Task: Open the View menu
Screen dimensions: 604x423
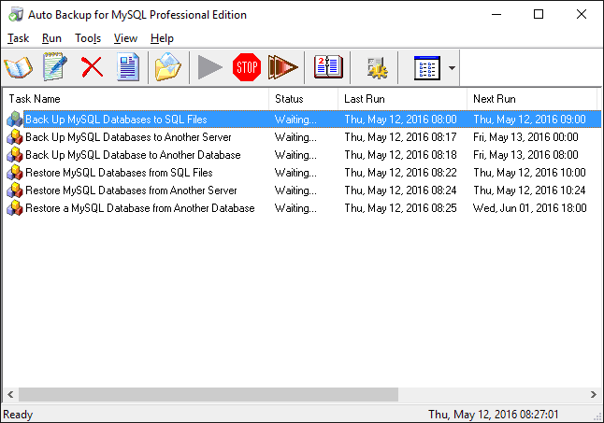Action: pyautogui.click(x=125, y=38)
